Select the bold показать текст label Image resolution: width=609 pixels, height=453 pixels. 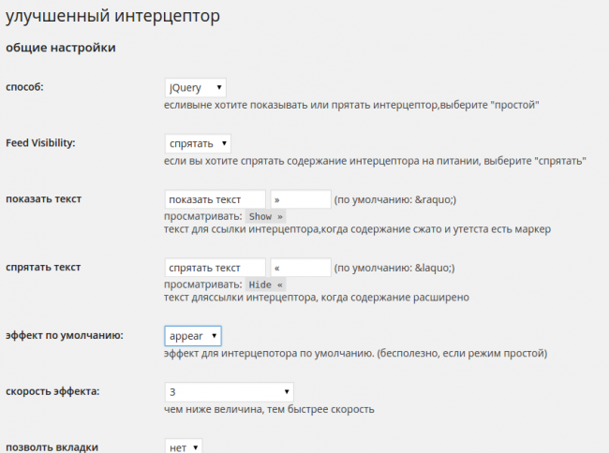(x=44, y=199)
